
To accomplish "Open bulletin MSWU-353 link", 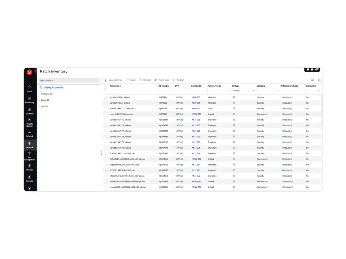I will (196, 114).
